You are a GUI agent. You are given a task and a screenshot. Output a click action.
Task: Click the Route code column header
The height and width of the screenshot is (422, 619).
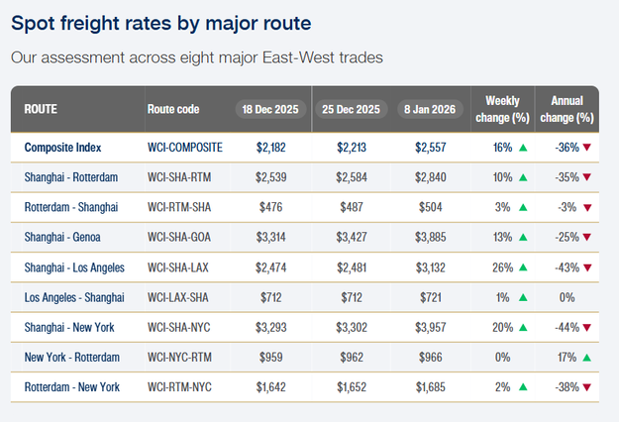point(173,109)
